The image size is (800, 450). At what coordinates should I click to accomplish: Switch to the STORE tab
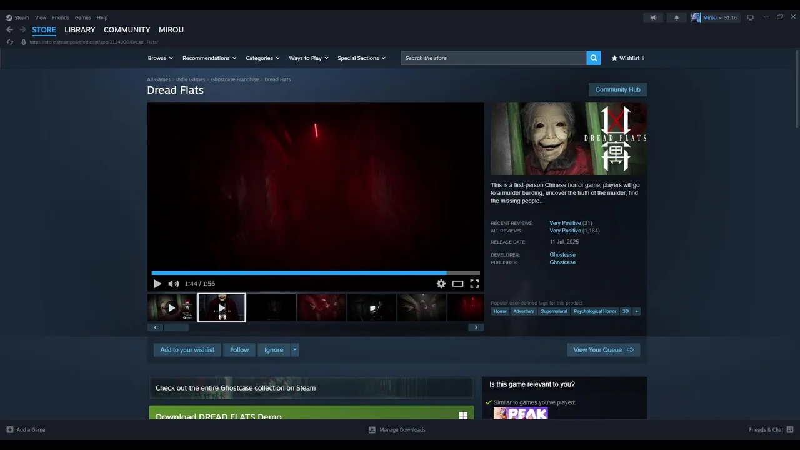(x=44, y=30)
